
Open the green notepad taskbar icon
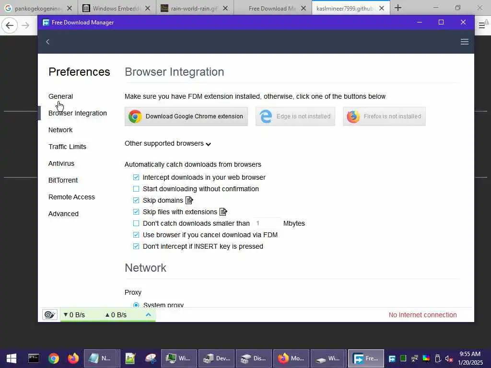point(130,358)
